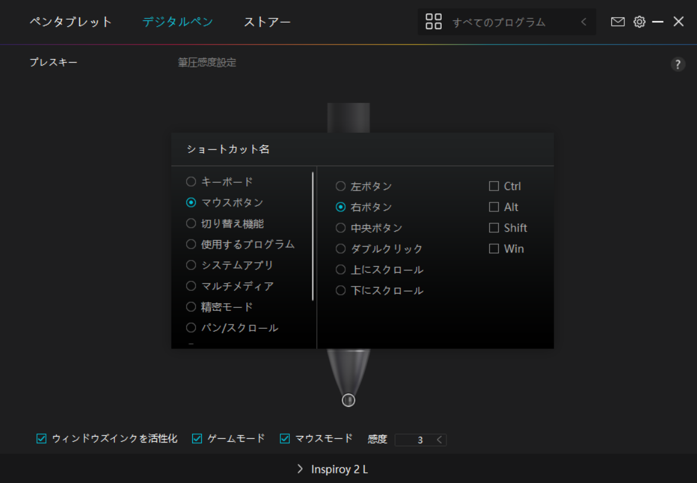Viewport: 697px width, 483px height.
Task: Click the shortcut category list scrollbar
Action: [x=312, y=236]
